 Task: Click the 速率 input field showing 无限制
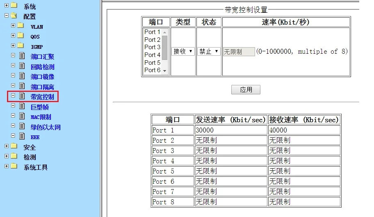[x=239, y=52]
